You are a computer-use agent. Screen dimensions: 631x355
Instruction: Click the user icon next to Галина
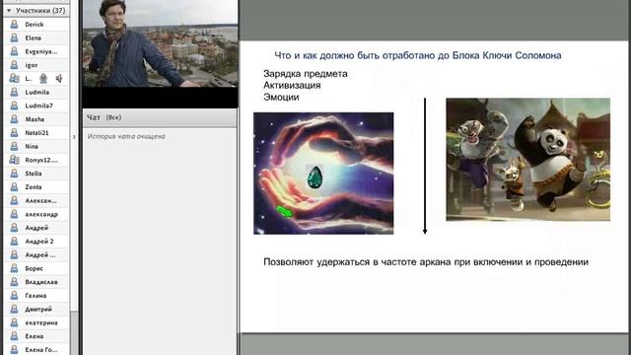(x=14, y=296)
